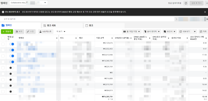Open the 캠페인 column header dropdown arrow

57,38
